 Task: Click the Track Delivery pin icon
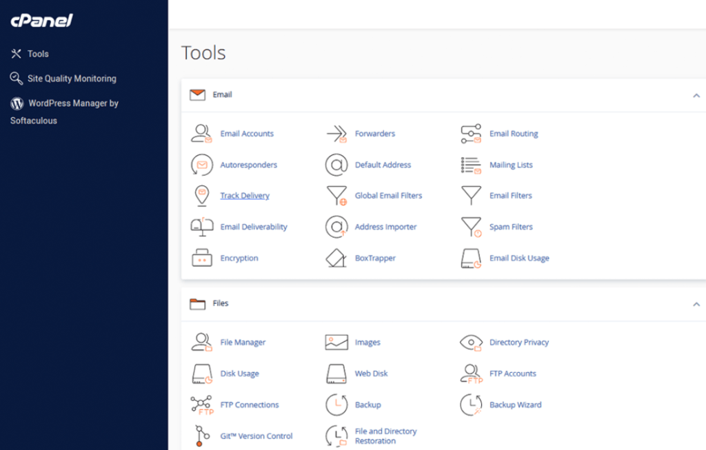(202, 196)
